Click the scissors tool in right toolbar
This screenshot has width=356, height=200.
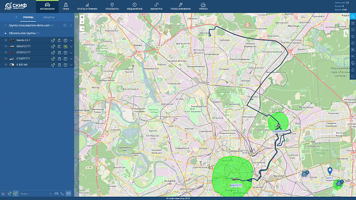coord(353,49)
